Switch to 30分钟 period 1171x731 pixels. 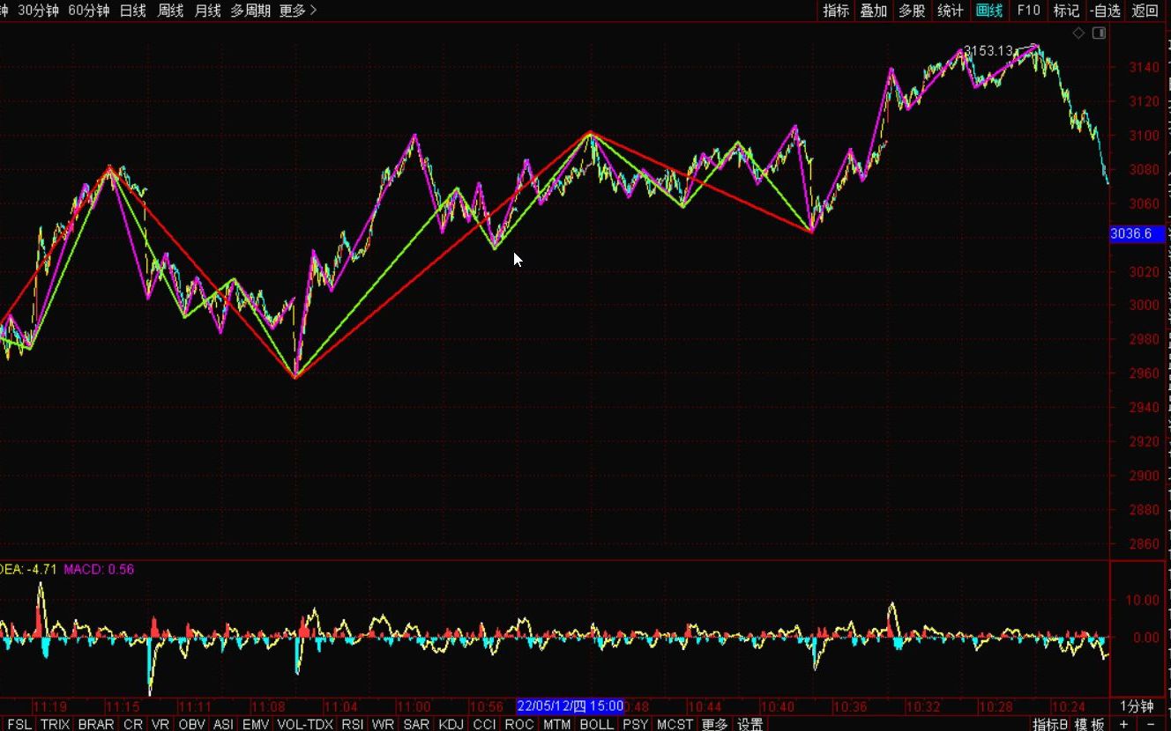(x=39, y=11)
